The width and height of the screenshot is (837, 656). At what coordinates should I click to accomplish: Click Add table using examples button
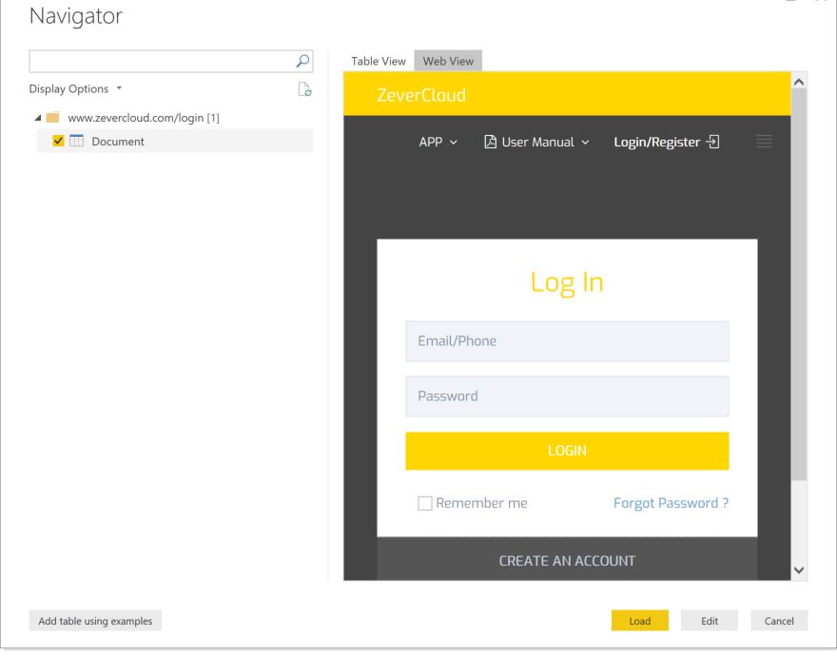95,620
